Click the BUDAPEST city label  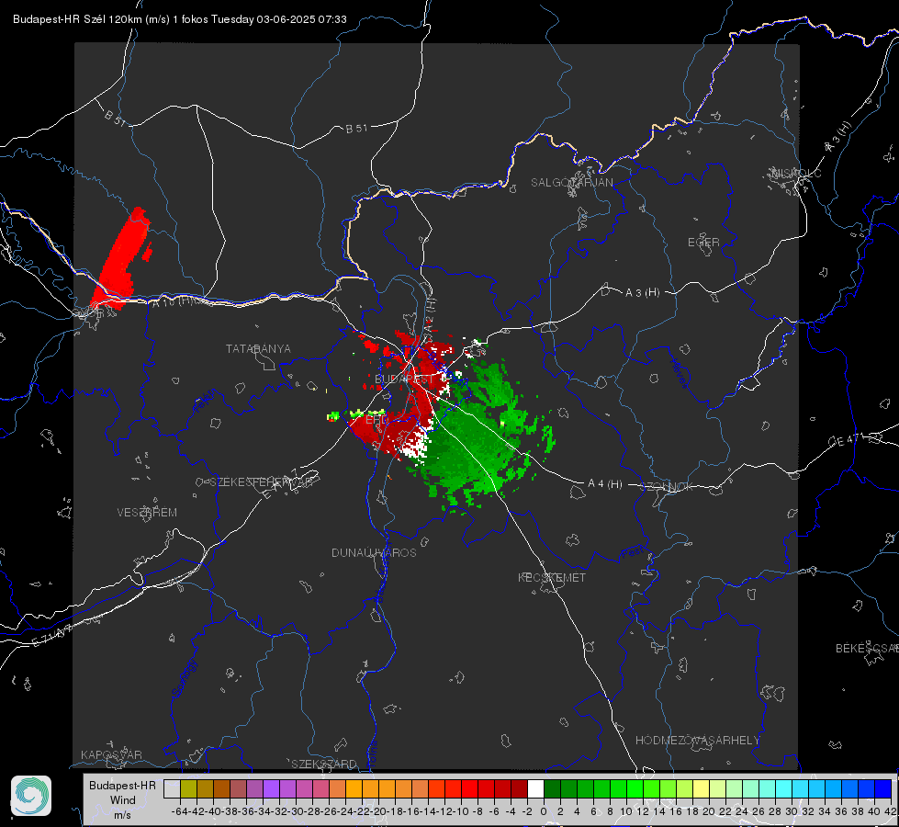(x=404, y=380)
